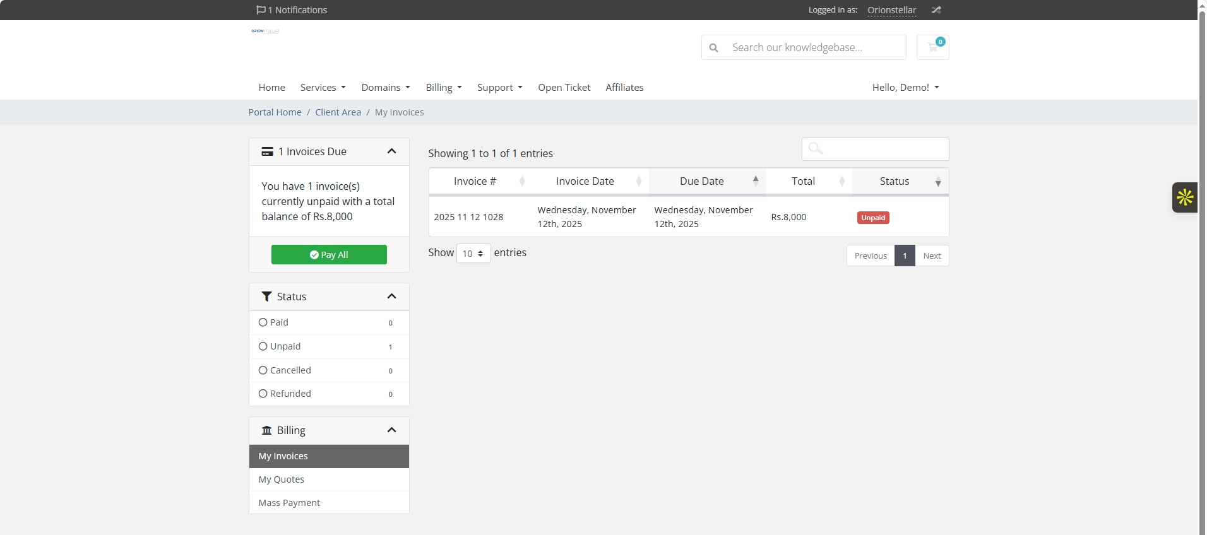Sort by Due Date column arrow
The height and width of the screenshot is (535, 1207).
click(x=755, y=181)
